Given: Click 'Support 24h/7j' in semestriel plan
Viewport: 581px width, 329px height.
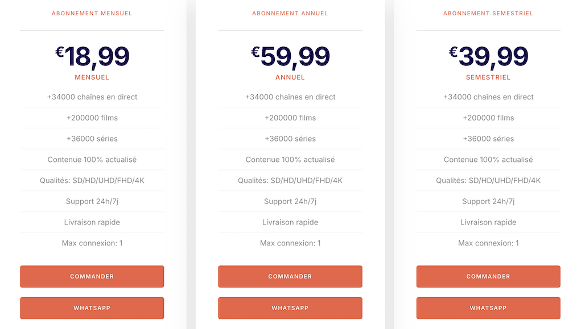Looking at the screenshot, I should tap(488, 202).
